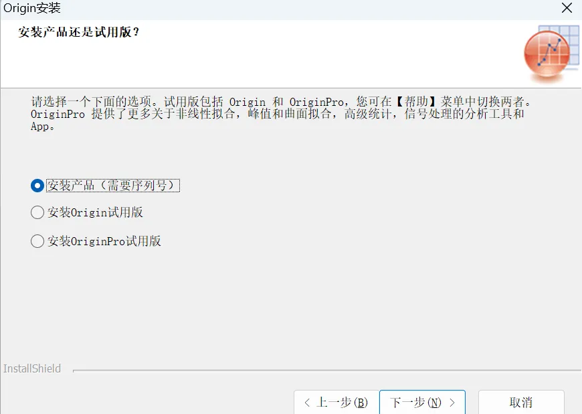Cancel installation with 取消 button

coord(521,402)
